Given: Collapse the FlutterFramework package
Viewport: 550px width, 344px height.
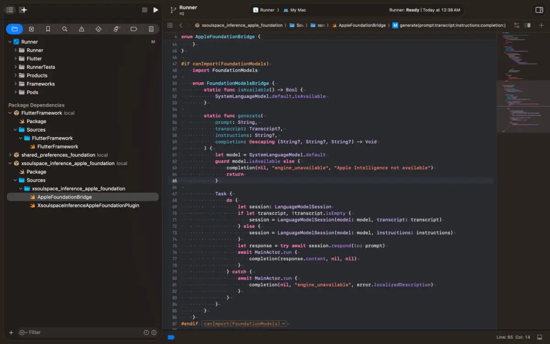Looking at the screenshot, I should [x=10, y=113].
